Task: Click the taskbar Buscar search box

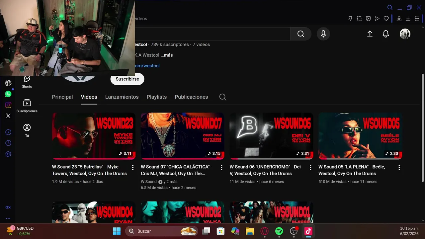Action: pyautogui.click(x=162, y=231)
